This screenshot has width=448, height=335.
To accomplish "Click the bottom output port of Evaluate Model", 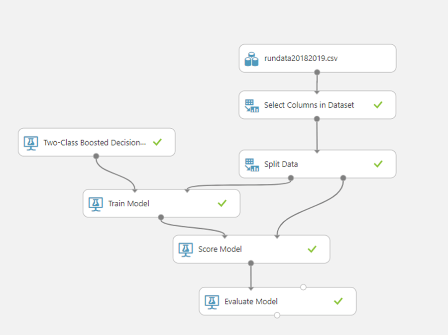I will [x=277, y=315].
